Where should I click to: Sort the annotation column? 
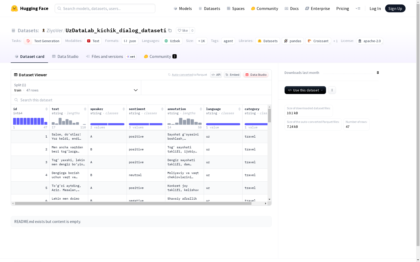point(201,109)
